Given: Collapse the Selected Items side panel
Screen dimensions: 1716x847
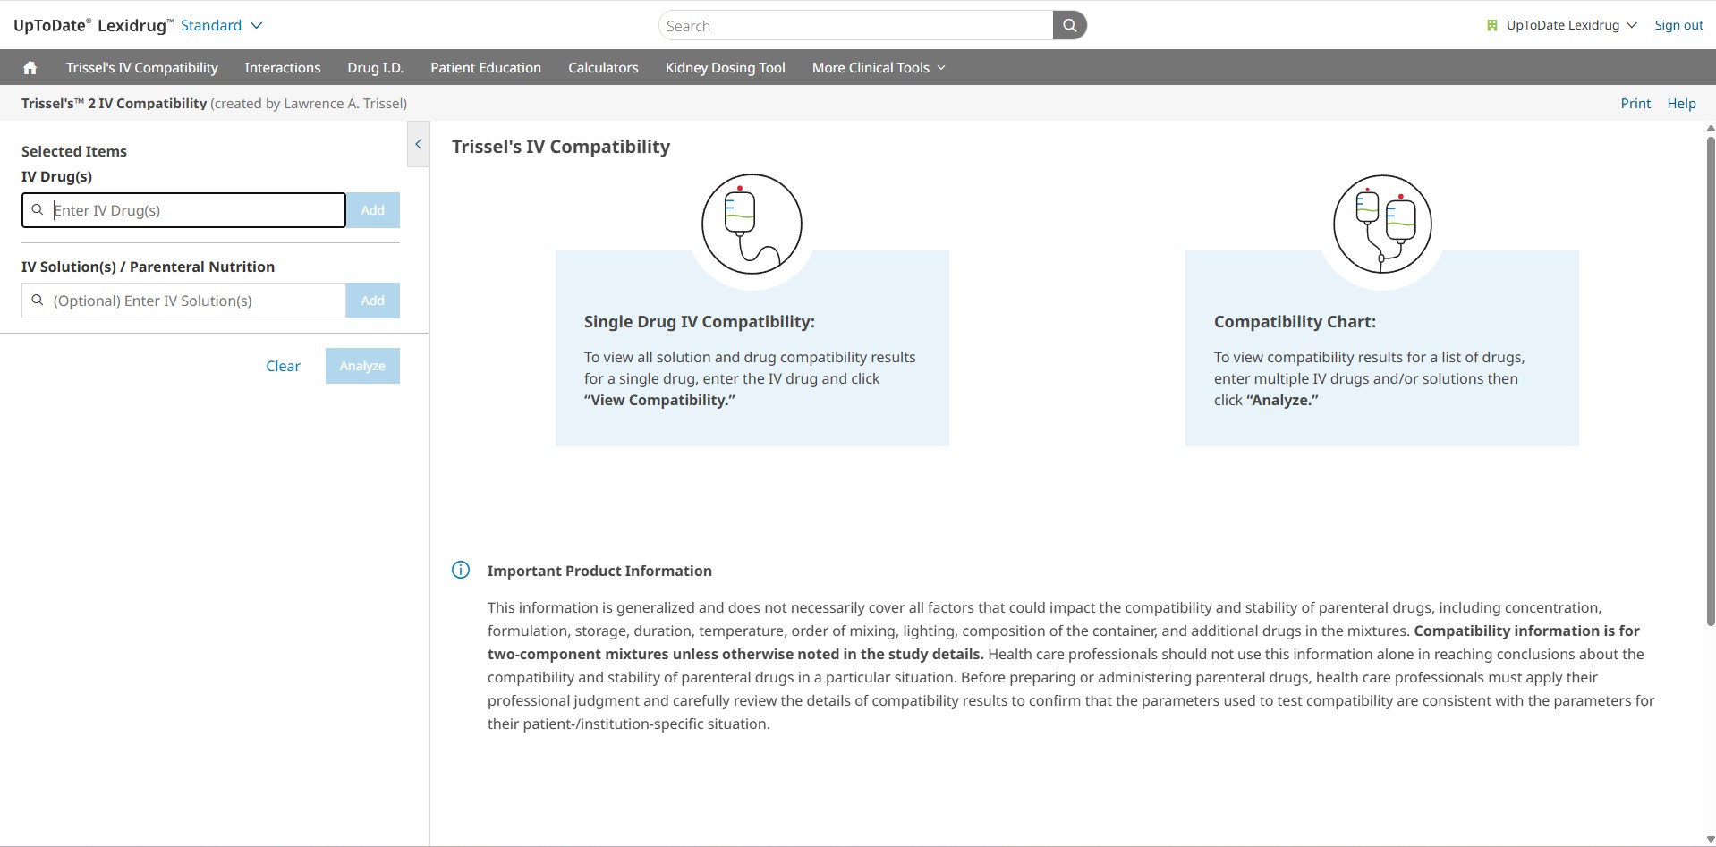Looking at the screenshot, I should point(418,144).
